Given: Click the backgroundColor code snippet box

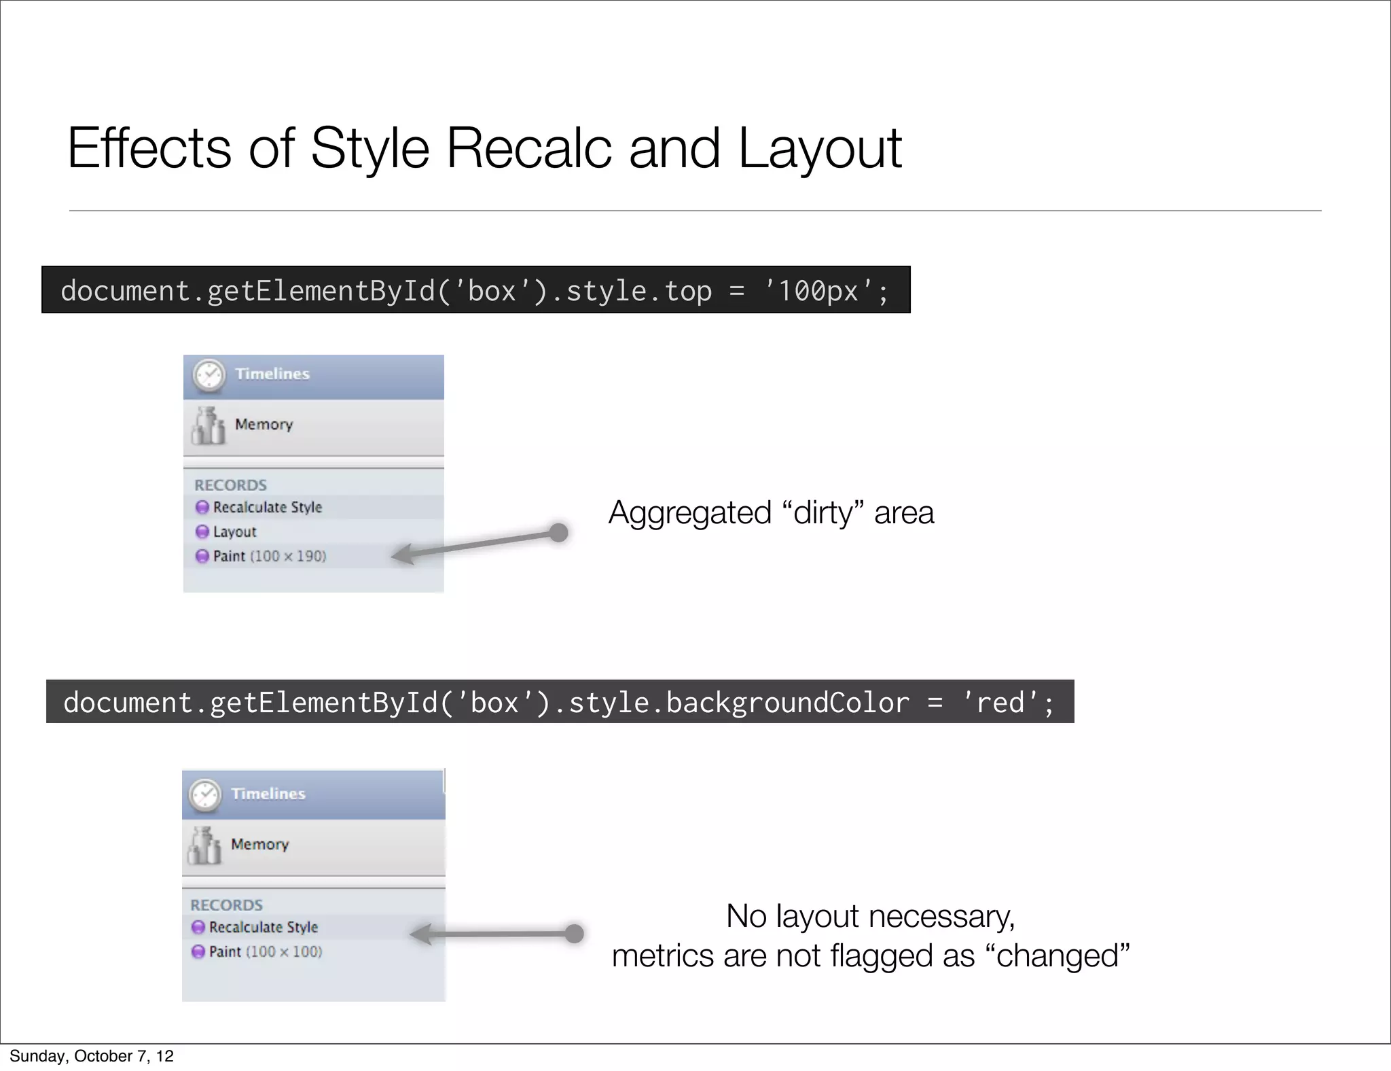Looking at the screenshot, I should (560, 702).
